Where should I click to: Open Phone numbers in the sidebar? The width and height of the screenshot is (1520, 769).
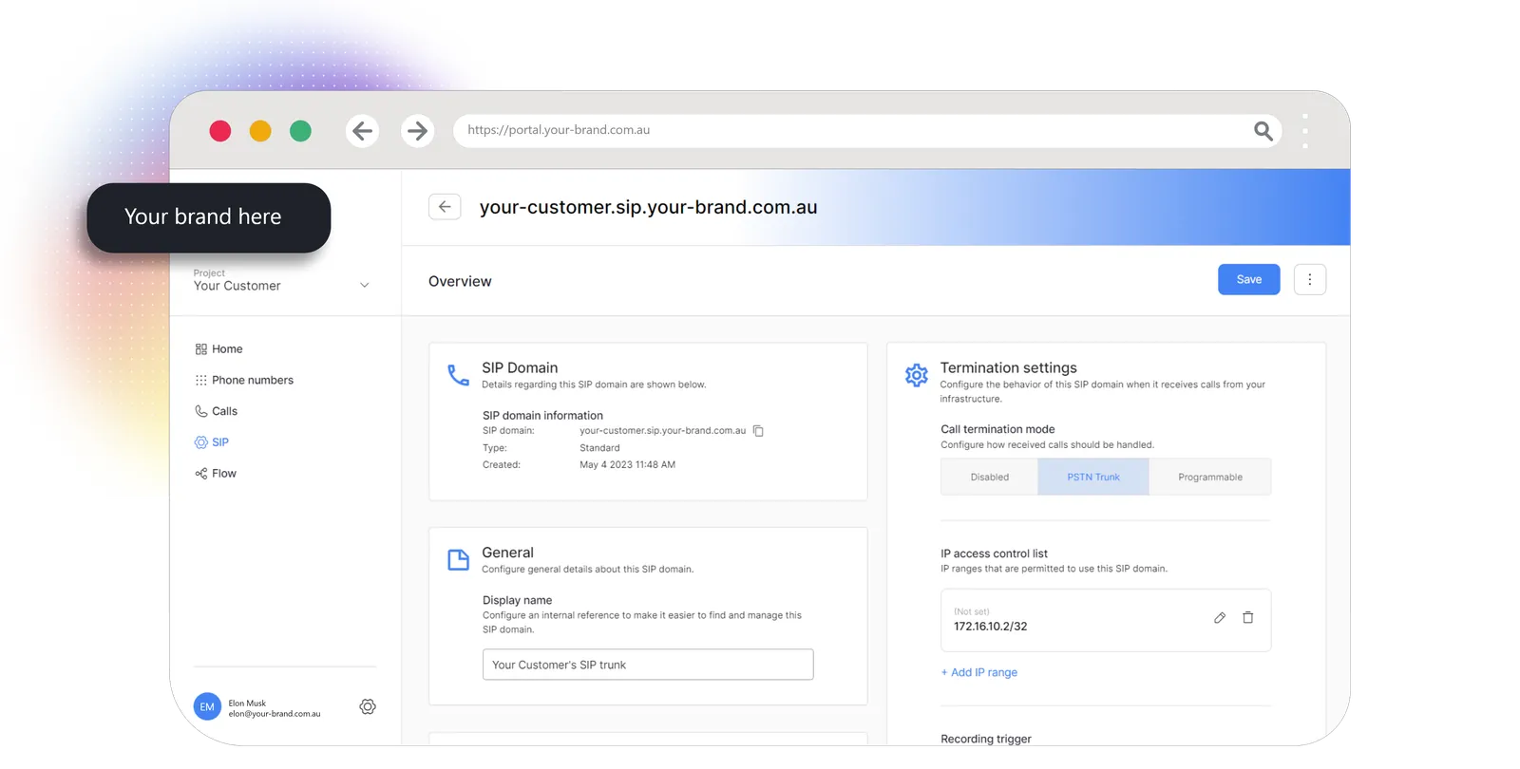pyautogui.click(x=244, y=380)
